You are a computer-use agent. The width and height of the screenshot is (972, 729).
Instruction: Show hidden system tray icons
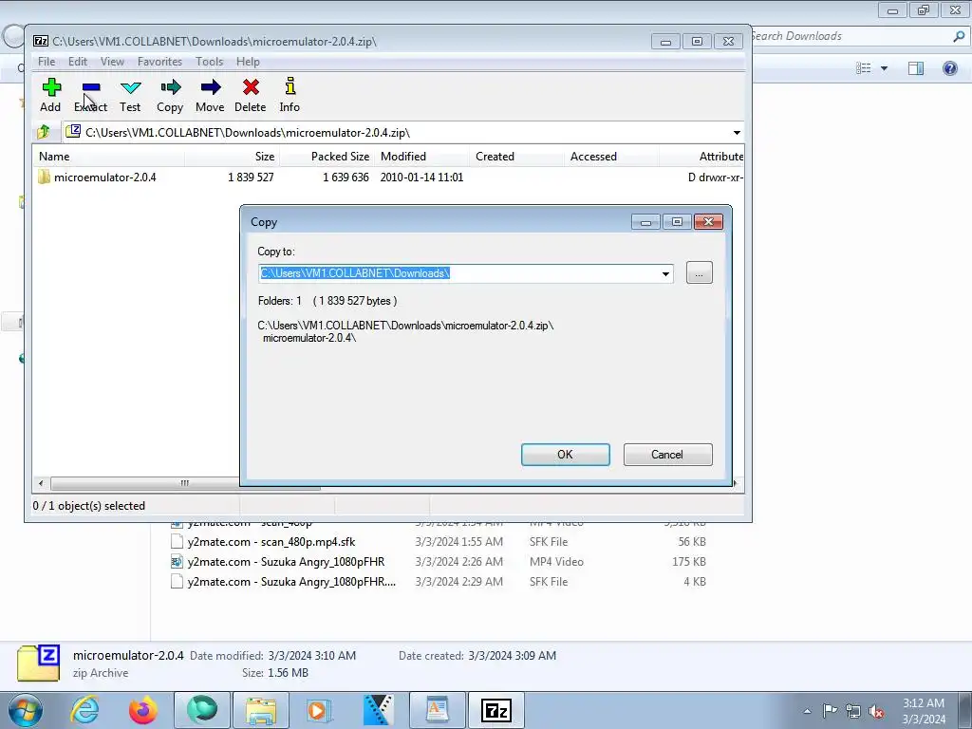point(807,711)
